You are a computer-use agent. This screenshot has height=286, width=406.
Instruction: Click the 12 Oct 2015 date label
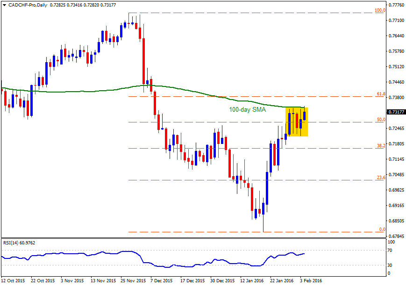click(13, 280)
